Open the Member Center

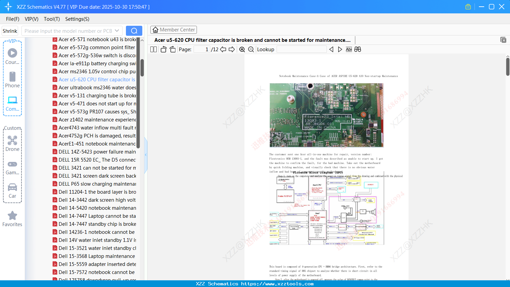coord(173,30)
